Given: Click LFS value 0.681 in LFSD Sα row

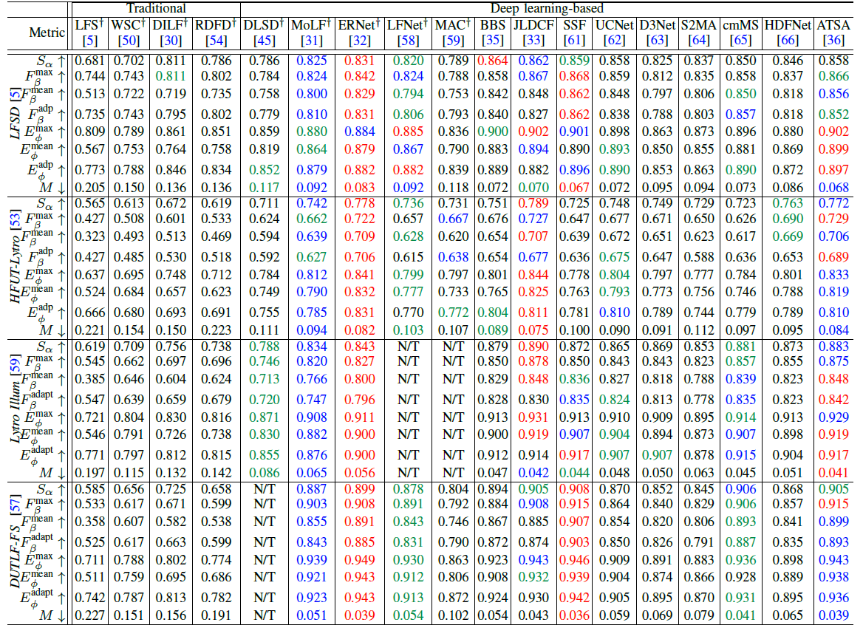Looking at the screenshot, I should click(89, 61).
